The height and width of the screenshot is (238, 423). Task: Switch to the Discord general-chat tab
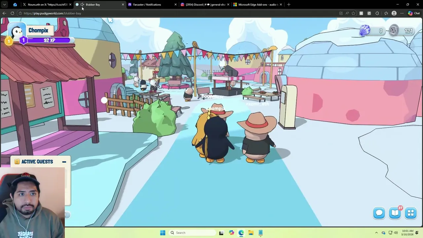(204, 5)
